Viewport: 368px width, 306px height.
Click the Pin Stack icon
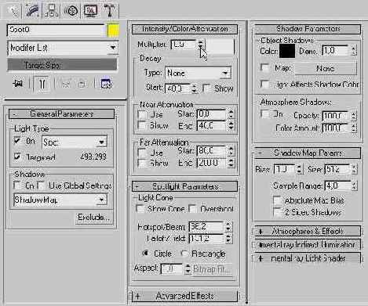click(18, 84)
